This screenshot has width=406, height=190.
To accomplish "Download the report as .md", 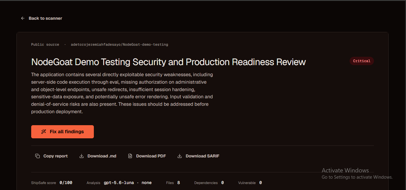I will (x=98, y=156).
